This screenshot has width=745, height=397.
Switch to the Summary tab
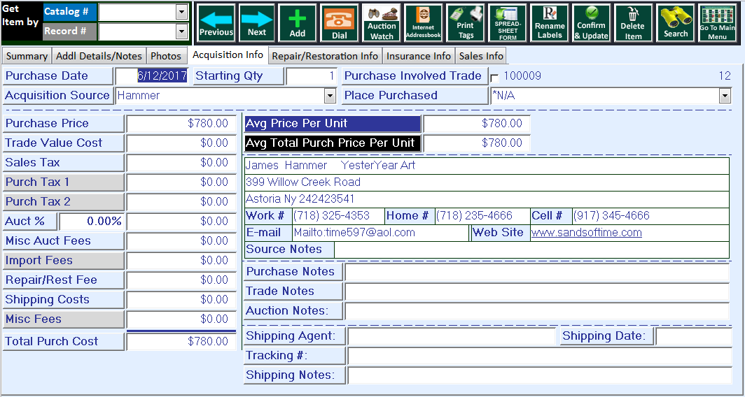tap(27, 56)
